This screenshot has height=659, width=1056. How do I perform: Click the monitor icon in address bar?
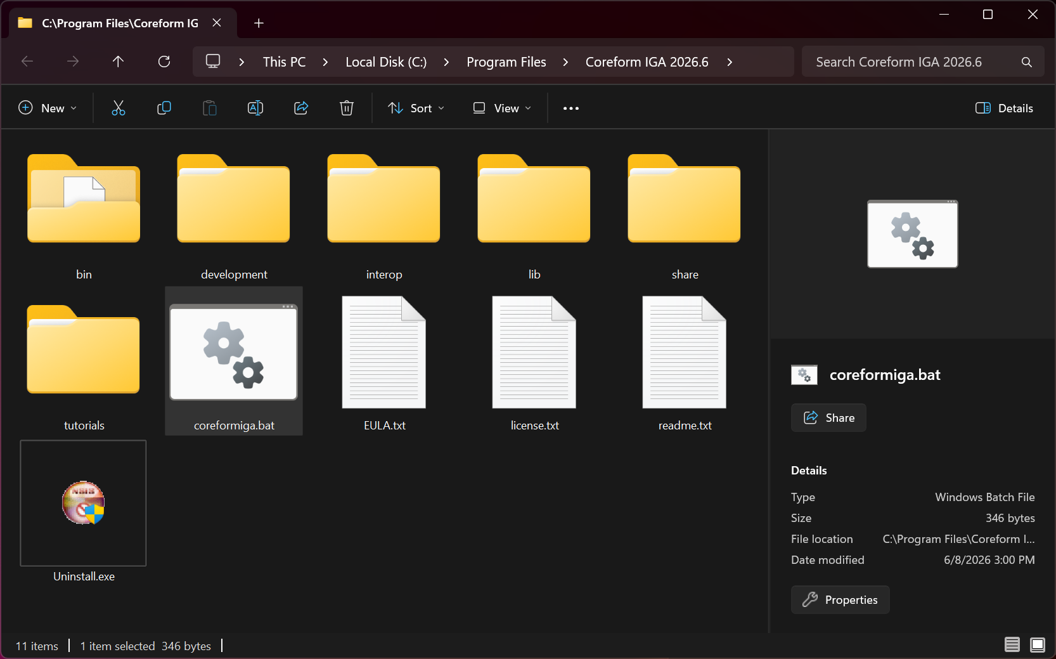pyautogui.click(x=213, y=62)
